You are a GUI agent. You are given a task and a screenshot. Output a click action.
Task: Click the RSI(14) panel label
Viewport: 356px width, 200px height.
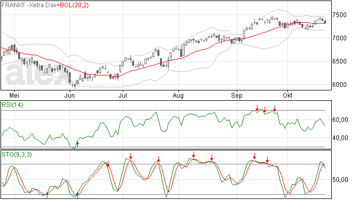(12, 105)
